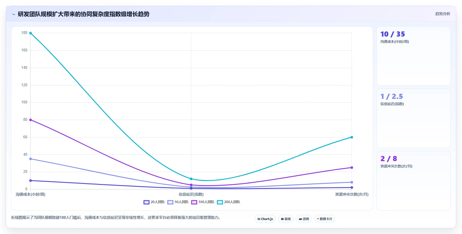Click the chart title 研发团队规模扩大带来的协同复杂度

pyautogui.click(x=84, y=14)
